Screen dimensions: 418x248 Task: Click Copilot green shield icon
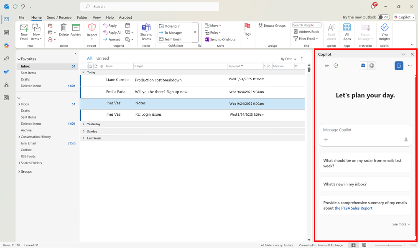(x=336, y=66)
